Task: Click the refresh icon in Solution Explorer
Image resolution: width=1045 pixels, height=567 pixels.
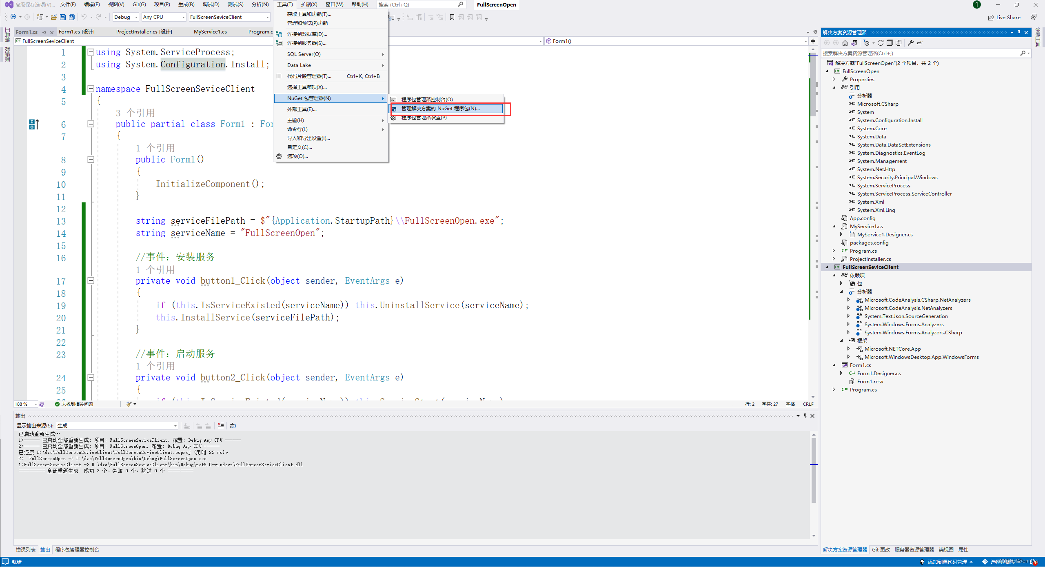Action: pyautogui.click(x=880, y=43)
